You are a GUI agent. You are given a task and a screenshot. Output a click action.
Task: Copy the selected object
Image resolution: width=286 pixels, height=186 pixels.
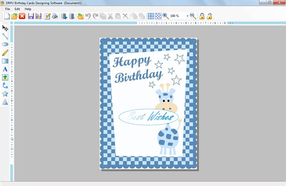pyautogui.click(x=103, y=16)
